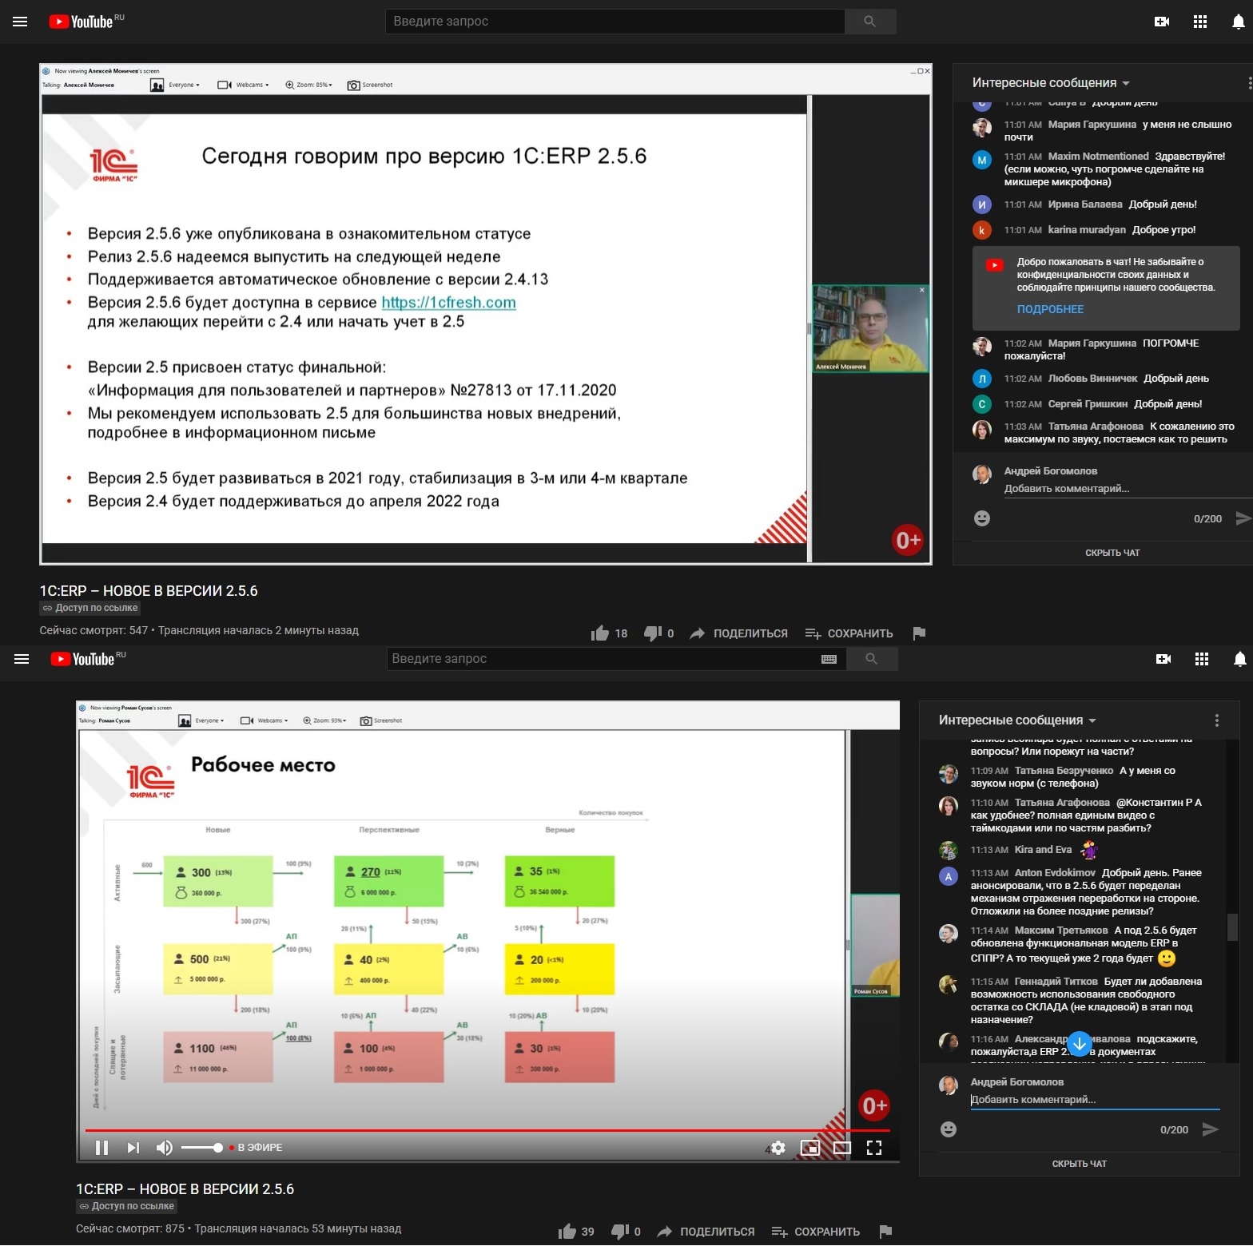The width and height of the screenshot is (1253, 1246).
Task: Report the stream with the flag beside 39-likes row
Action: [x=885, y=1232]
